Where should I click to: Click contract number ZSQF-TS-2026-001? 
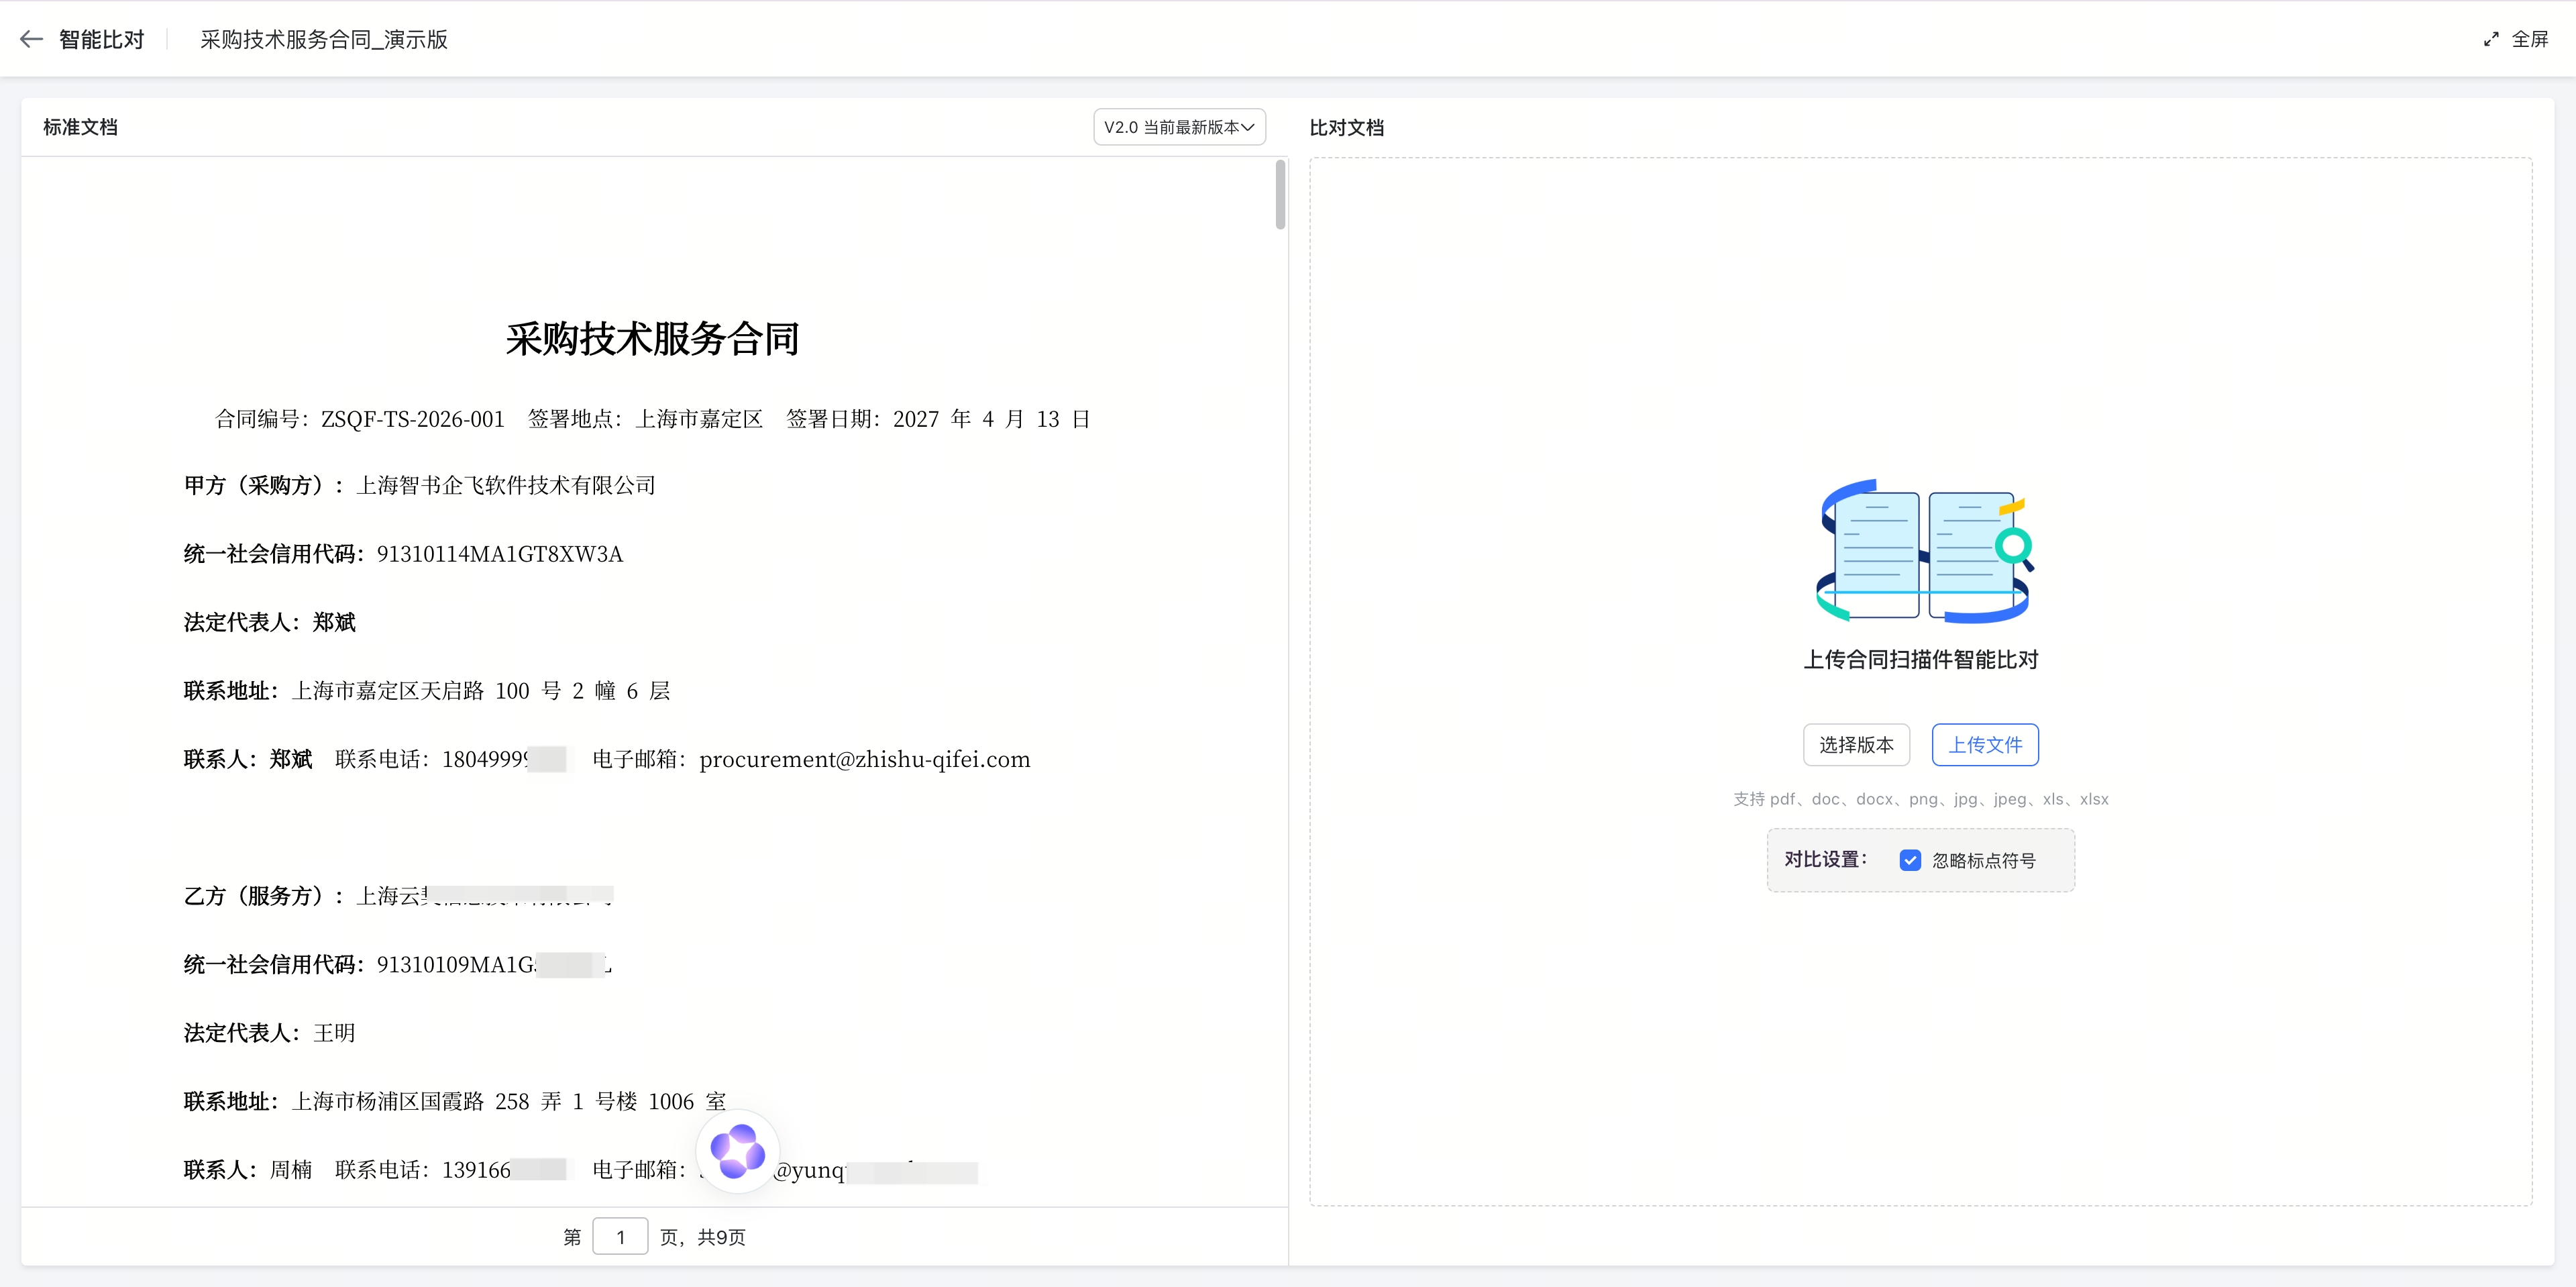[x=412, y=419]
